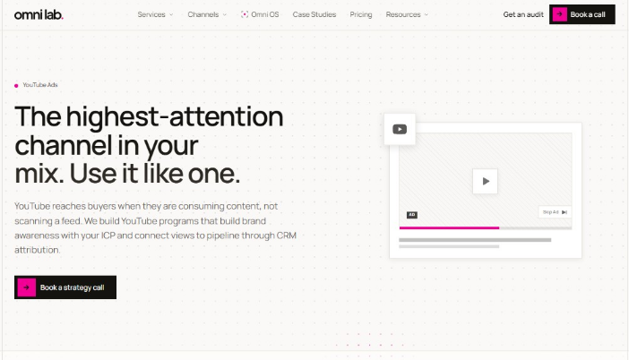Image resolution: width=629 pixels, height=360 pixels.
Task: Click the YouTube logo icon card
Action: (x=400, y=129)
